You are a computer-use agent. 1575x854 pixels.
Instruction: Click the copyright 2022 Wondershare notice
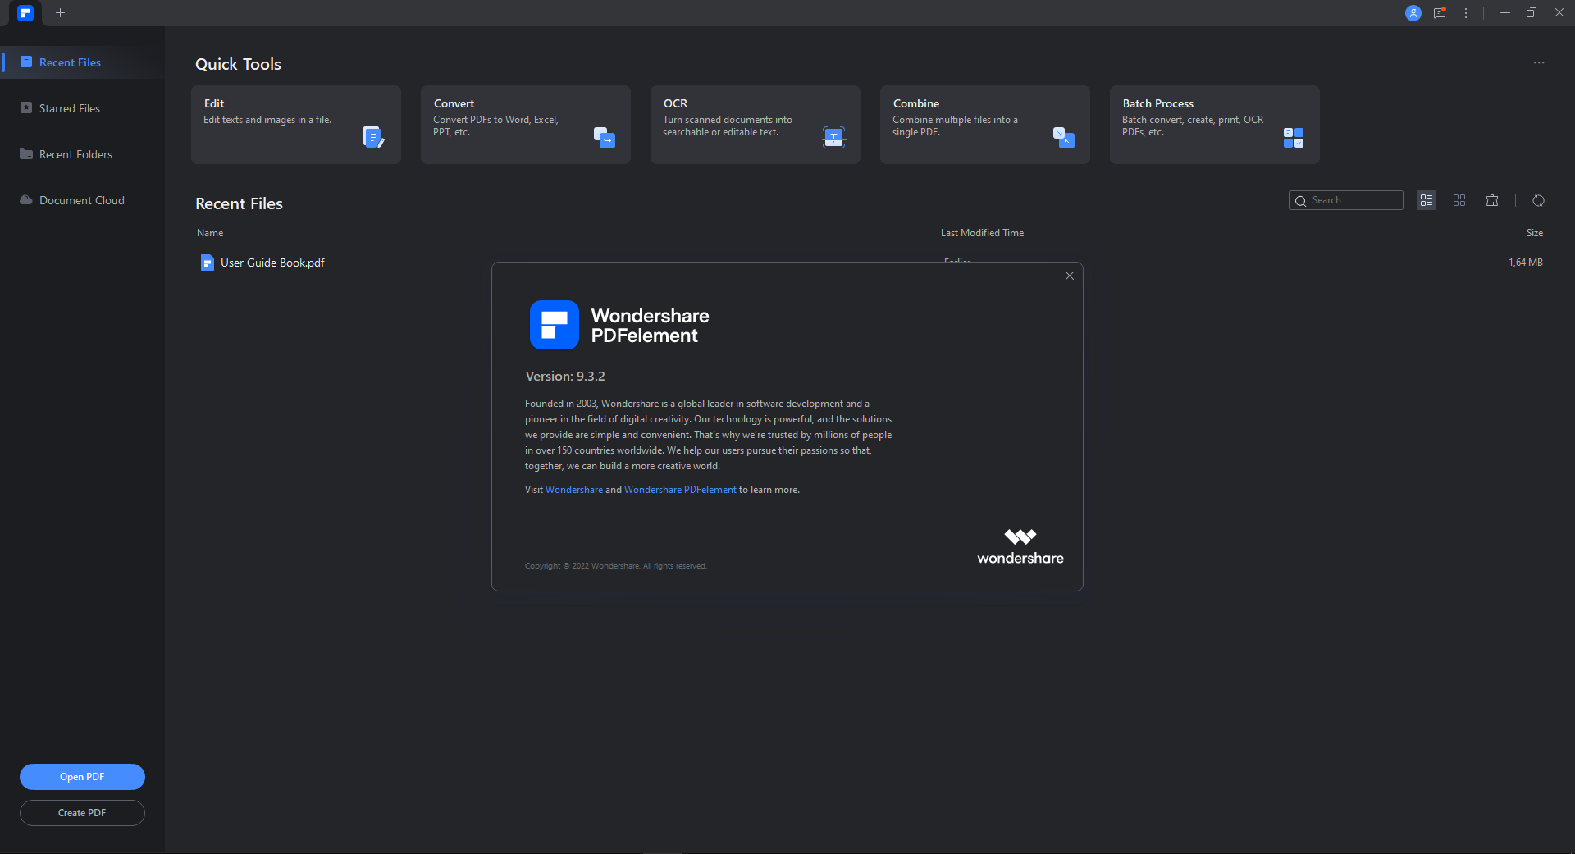tap(615, 566)
